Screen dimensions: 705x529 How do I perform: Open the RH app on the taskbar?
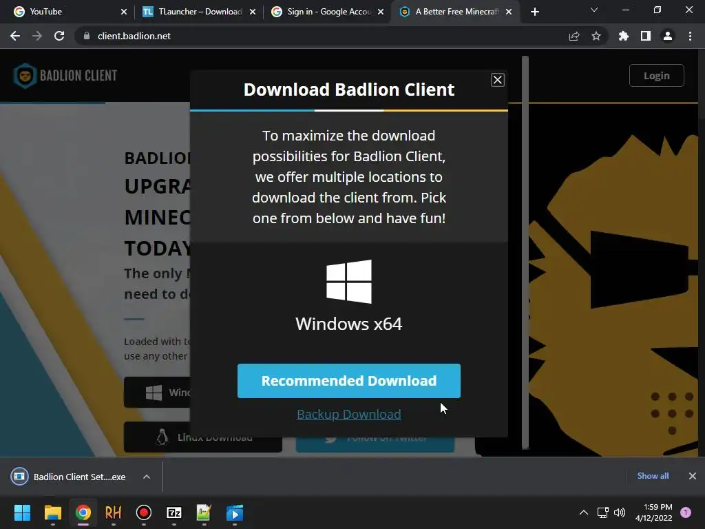pyautogui.click(x=114, y=512)
